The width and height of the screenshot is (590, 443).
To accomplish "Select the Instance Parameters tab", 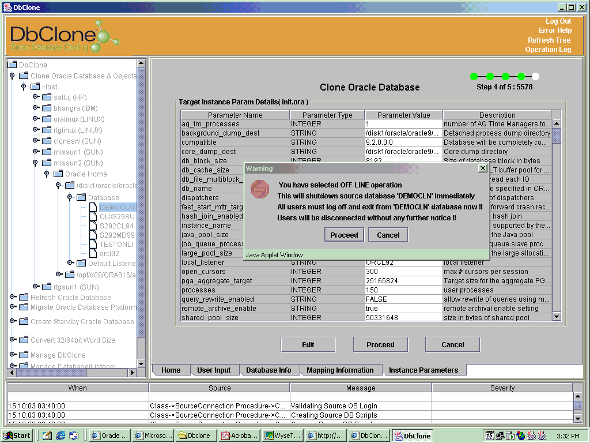I will pos(423,370).
